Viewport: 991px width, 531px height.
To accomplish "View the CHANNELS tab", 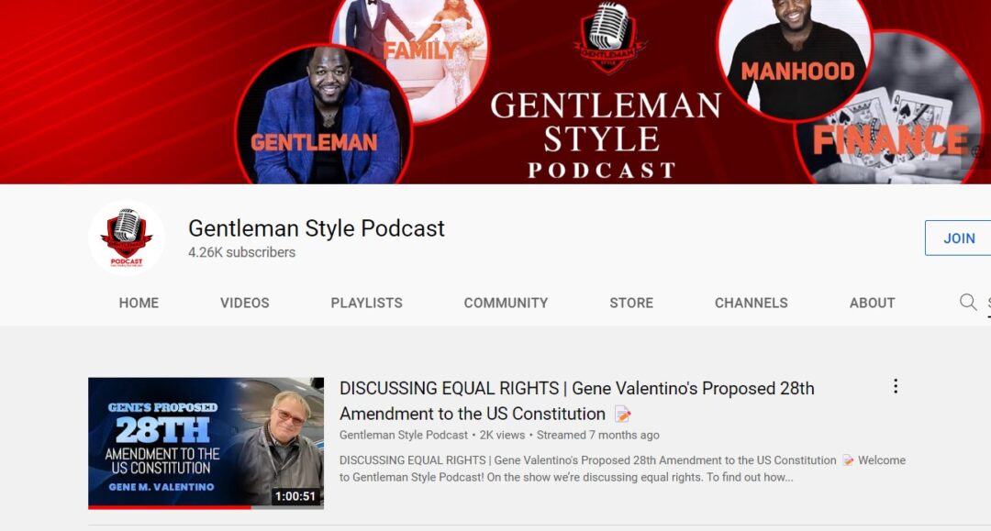I will pos(751,303).
